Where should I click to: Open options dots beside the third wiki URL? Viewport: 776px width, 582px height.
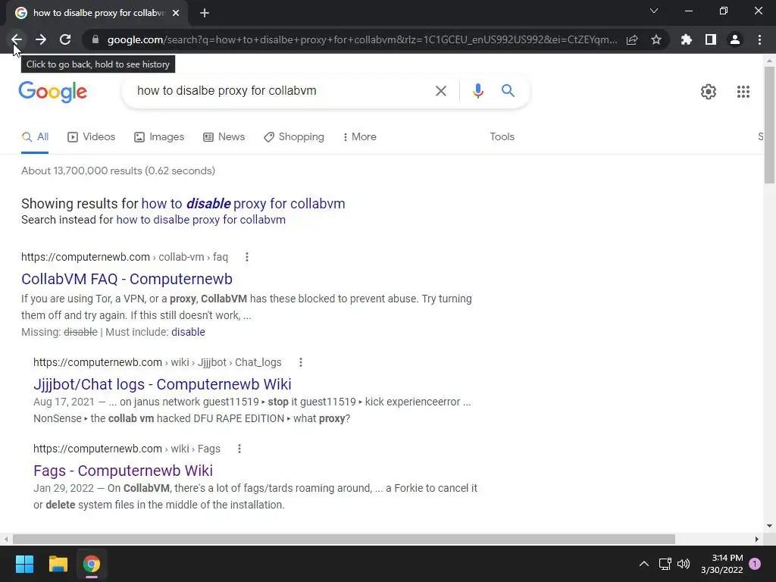239,449
